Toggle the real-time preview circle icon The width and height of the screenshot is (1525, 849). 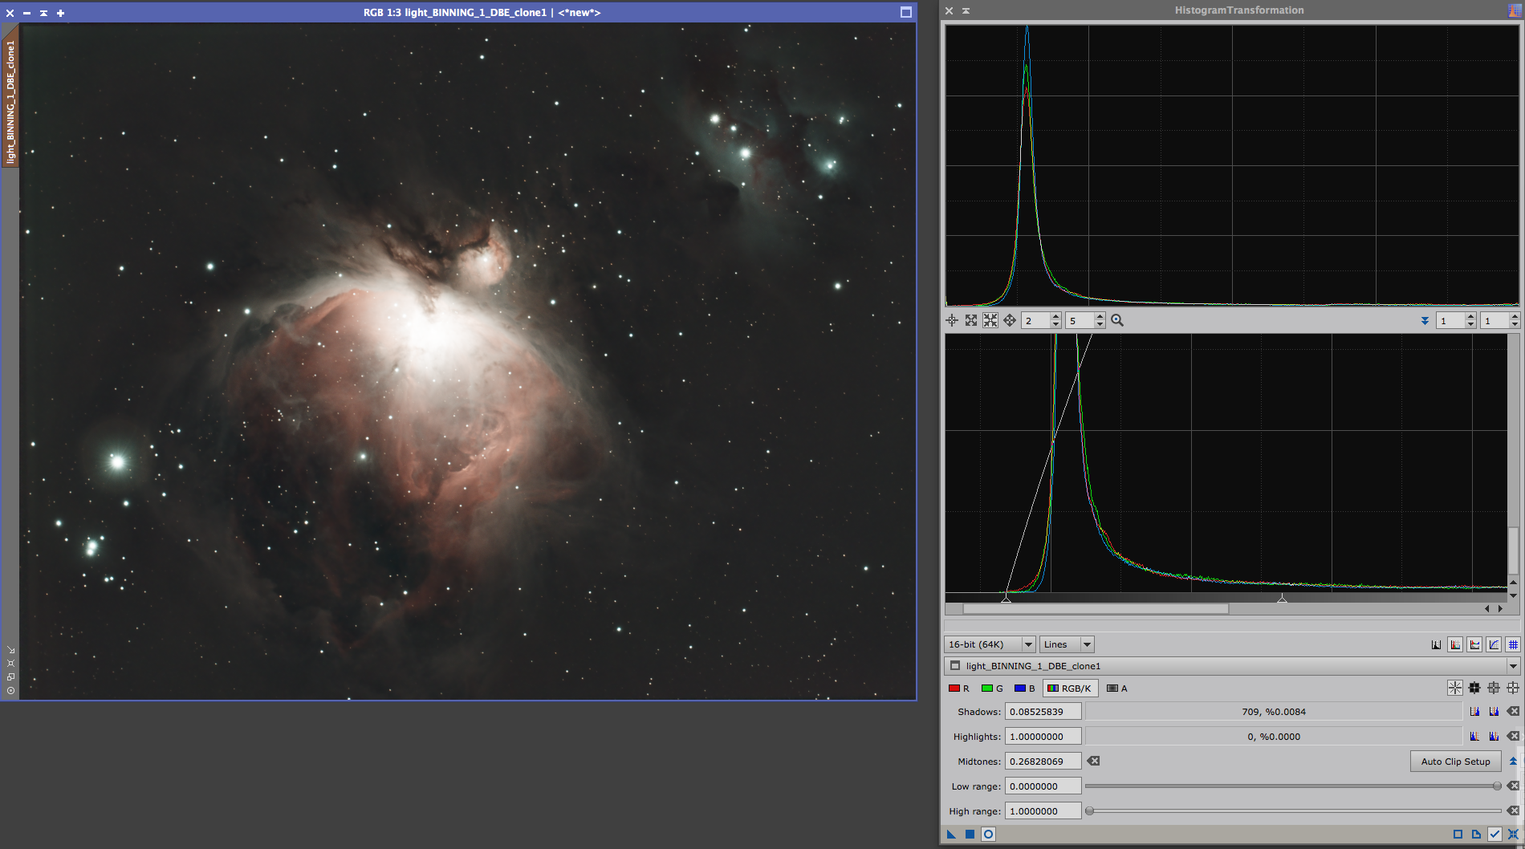pos(989,835)
